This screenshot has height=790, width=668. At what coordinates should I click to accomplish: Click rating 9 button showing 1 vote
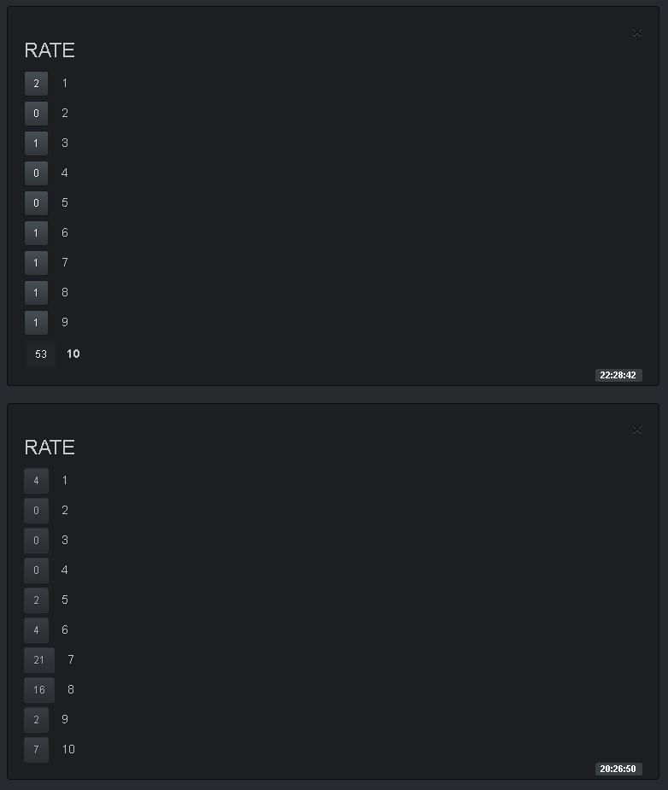click(x=36, y=323)
